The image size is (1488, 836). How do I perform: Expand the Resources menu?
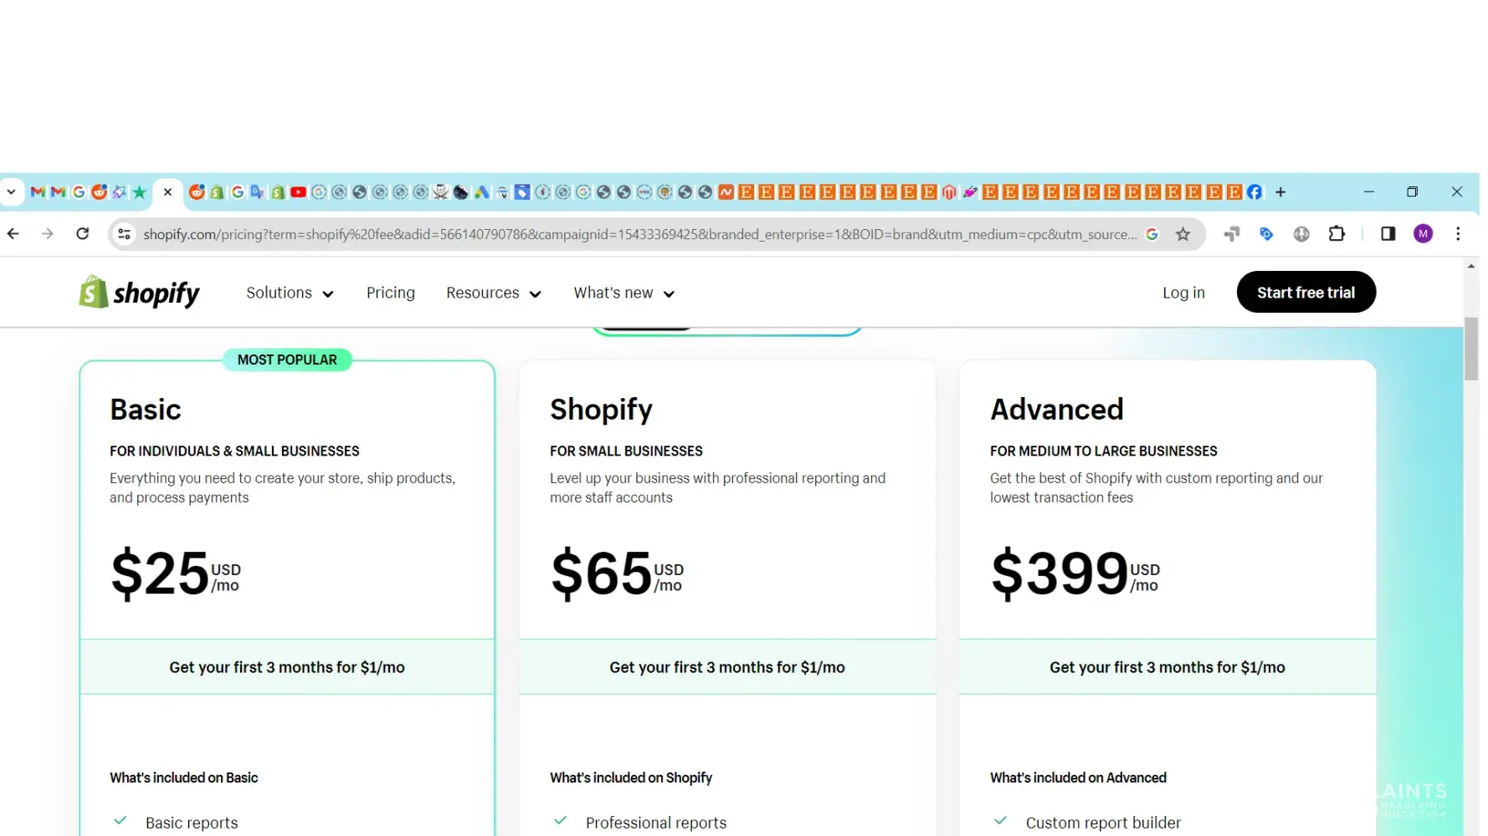click(494, 293)
